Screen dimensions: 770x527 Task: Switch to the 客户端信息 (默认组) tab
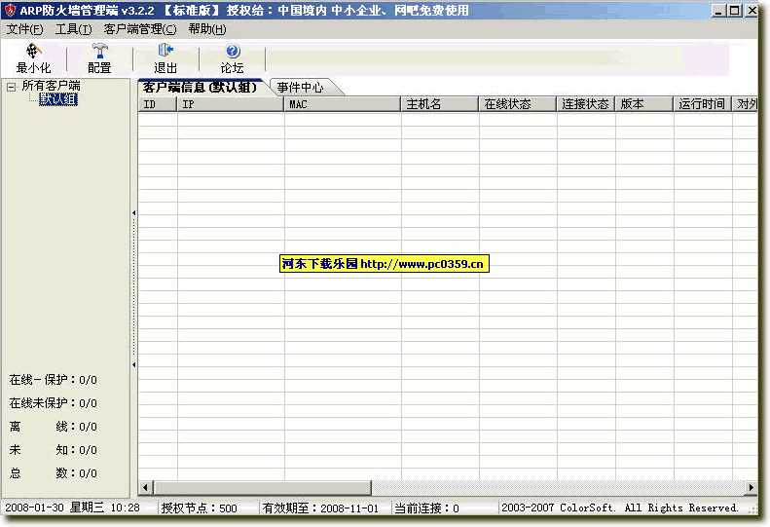[x=200, y=88]
